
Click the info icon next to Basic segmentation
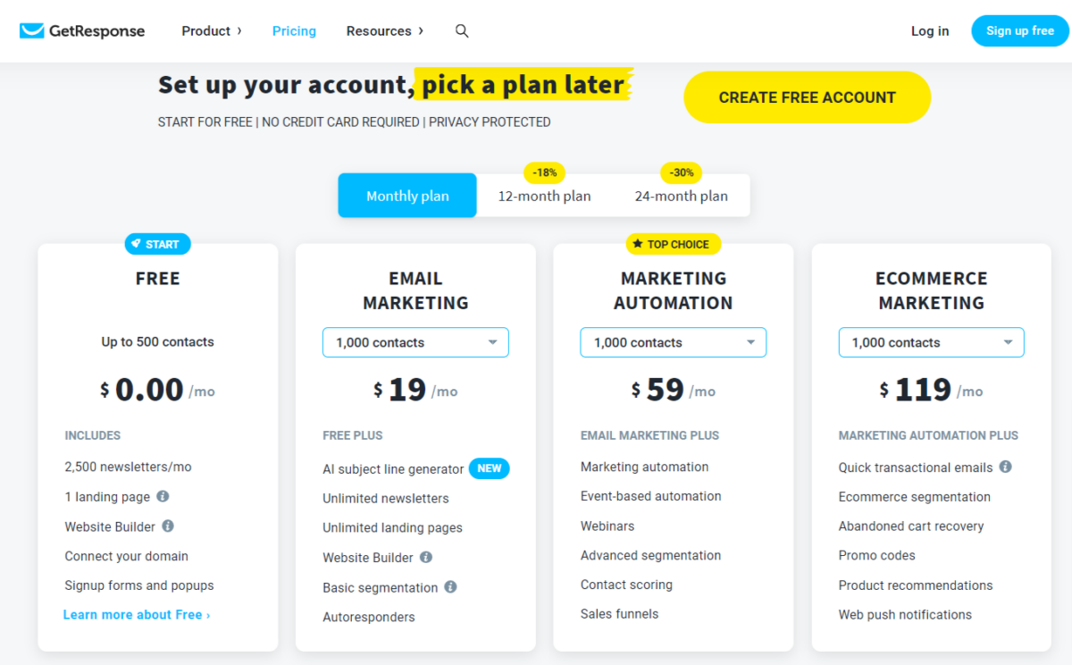pyautogui.click(x=450, y=587)
